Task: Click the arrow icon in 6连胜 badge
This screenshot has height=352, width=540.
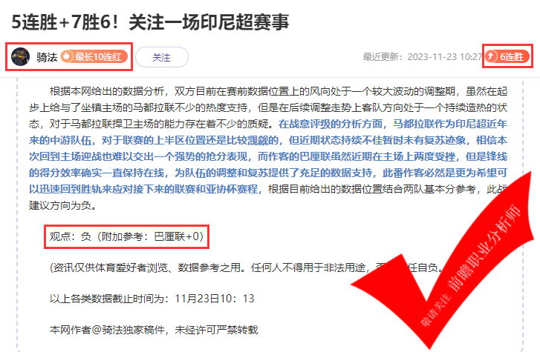Action: (x=492, y=56)
